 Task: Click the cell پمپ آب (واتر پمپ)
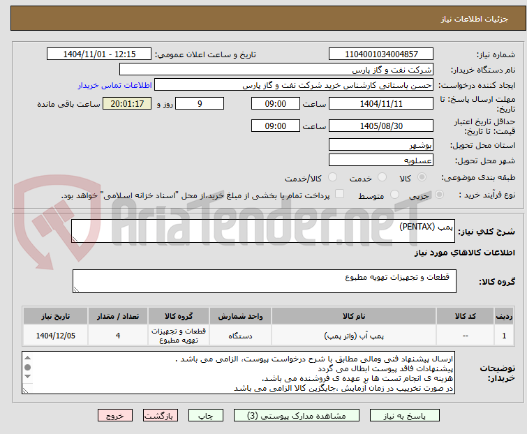tap(354, 335)
